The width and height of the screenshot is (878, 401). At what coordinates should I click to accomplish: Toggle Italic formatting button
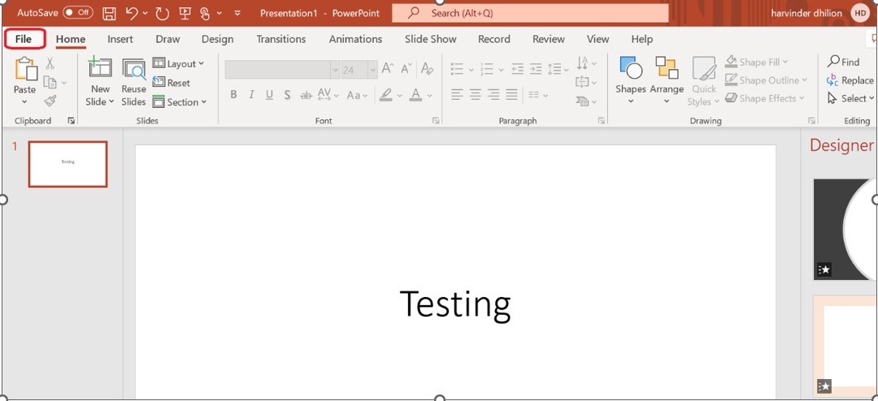[x=251, y=95]
